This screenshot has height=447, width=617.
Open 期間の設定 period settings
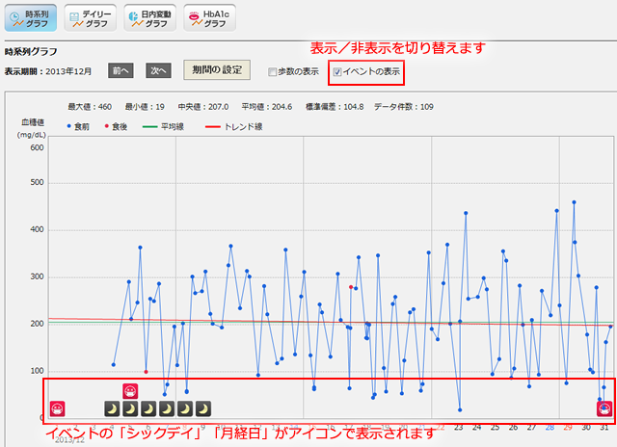pos(217,70)
